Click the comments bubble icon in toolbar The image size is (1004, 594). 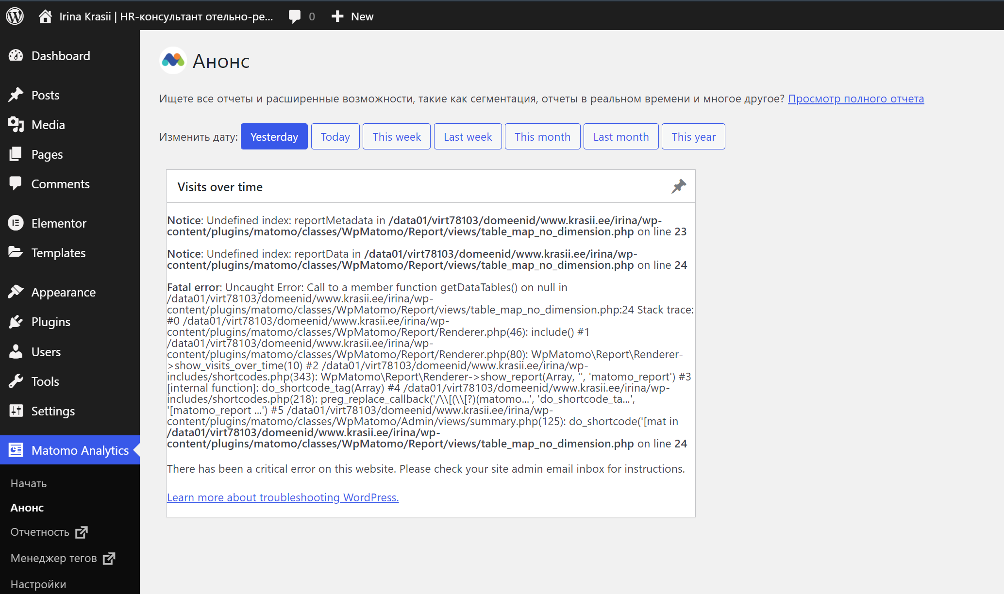294,16
